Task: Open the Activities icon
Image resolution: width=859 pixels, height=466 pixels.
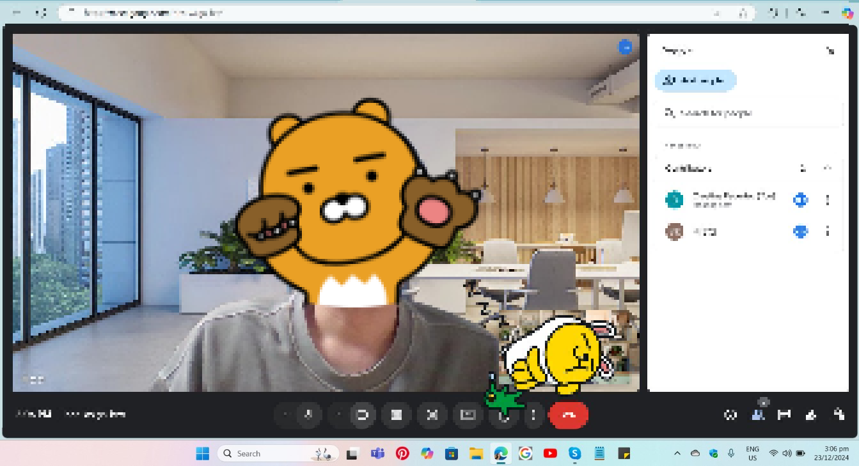Action: coord(812,415)
